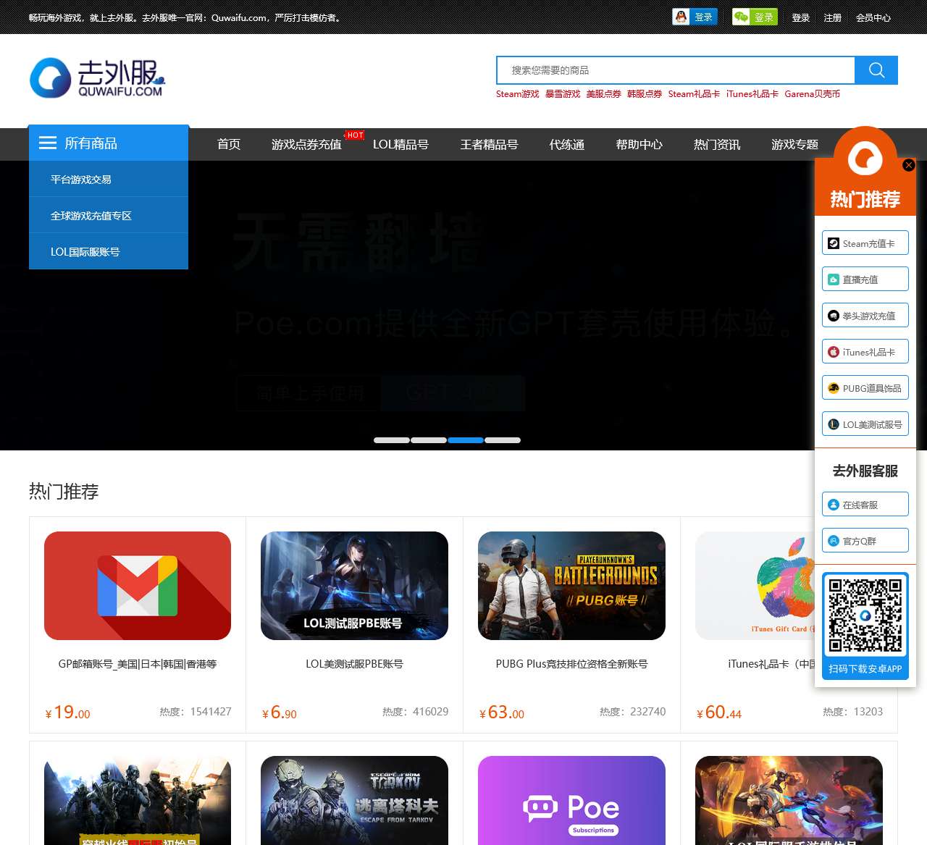Click the ¥63.00 price
The image size is (927, 845).
click(502, 712)
